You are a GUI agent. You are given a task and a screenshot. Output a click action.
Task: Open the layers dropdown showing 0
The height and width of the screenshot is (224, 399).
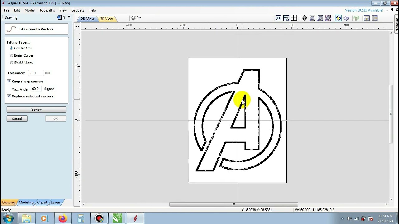click(x=136, y=18)
